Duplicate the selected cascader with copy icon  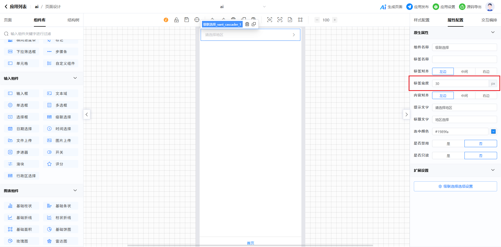point(254,24)
